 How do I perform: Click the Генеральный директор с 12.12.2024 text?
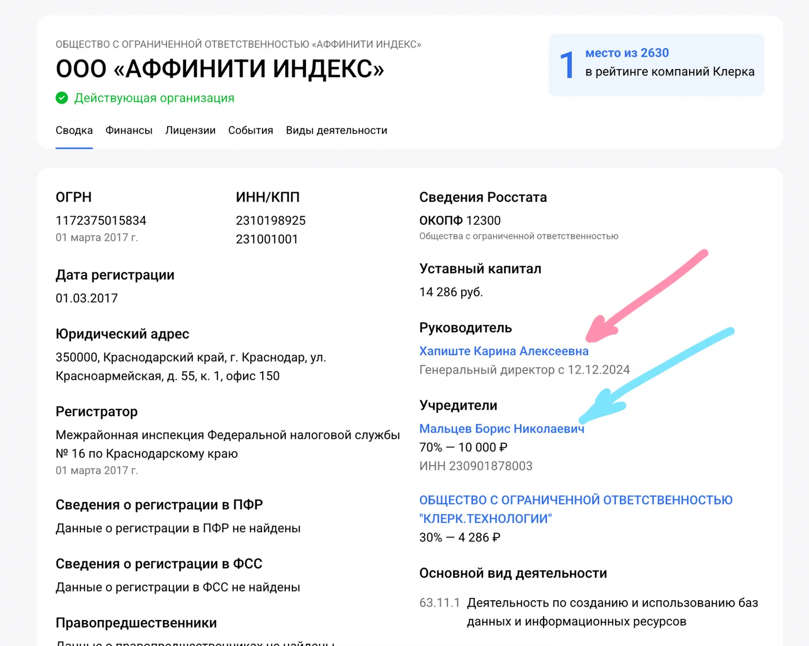coord(524,370)
